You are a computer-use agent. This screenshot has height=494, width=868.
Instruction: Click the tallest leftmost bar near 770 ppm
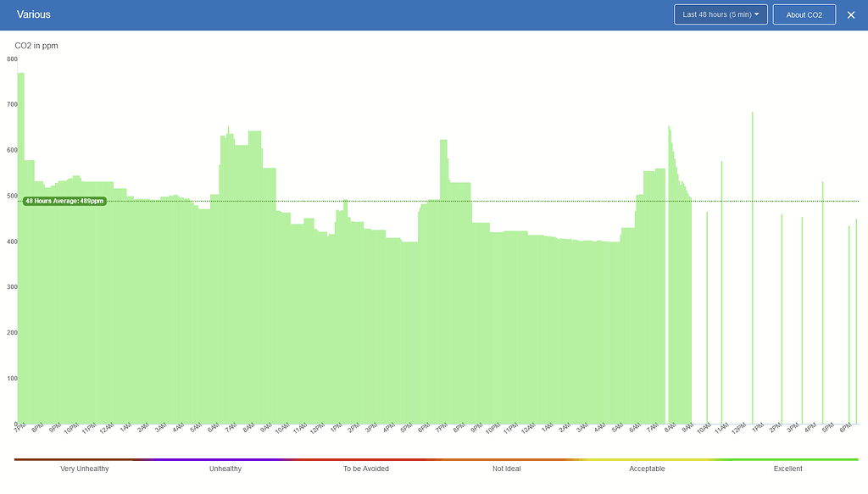tap(21, 254)
